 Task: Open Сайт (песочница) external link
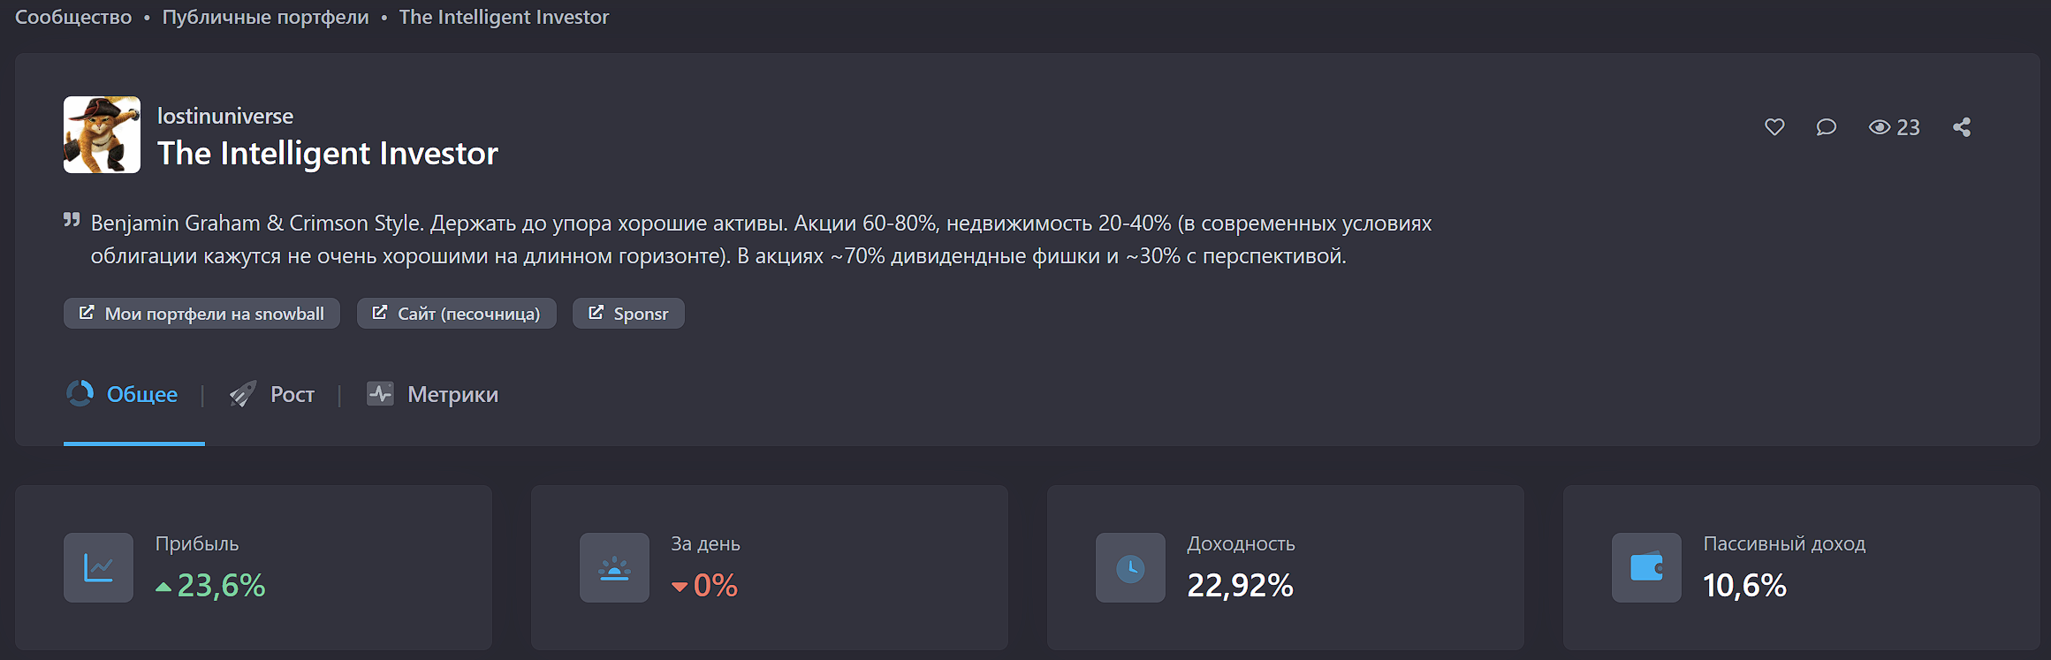coord(456,314)
